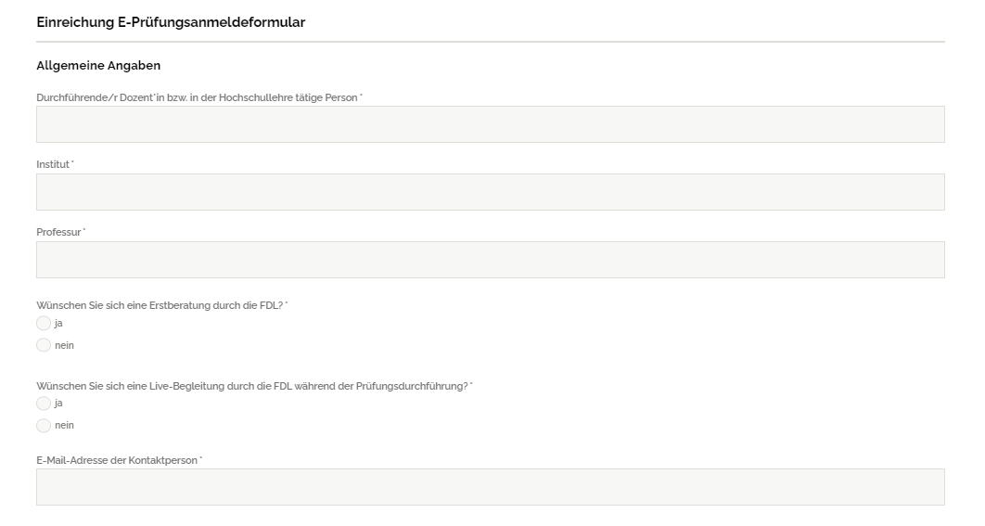Click the 'nein' text label under Erstberatung question
985x526 pixels.
pos(64,345)
